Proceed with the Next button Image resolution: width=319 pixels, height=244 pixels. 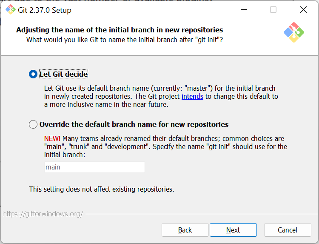point(233,230)
